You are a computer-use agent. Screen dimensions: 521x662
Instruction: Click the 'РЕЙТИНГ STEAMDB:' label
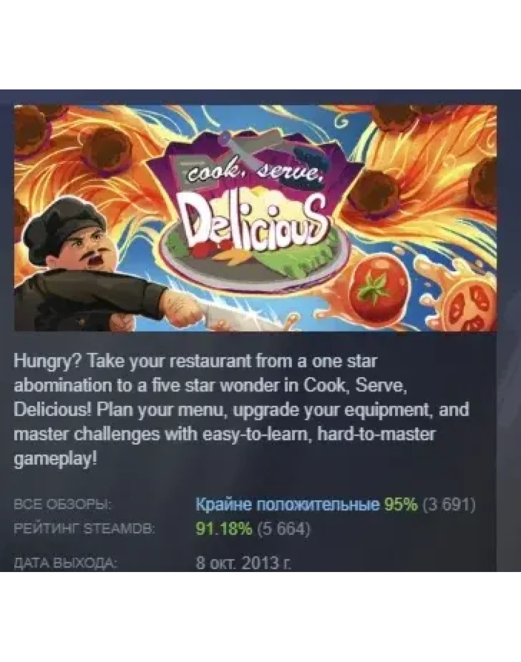[84, 528]
